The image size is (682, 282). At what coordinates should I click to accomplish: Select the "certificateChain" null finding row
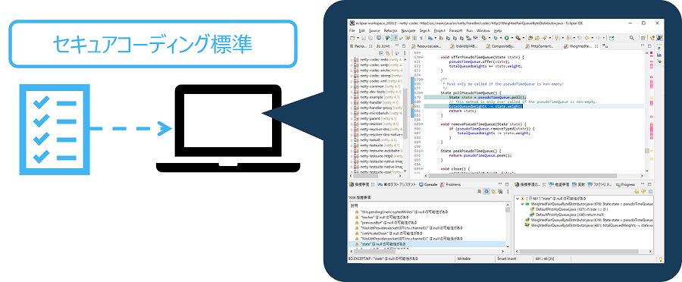pos(428,233)
